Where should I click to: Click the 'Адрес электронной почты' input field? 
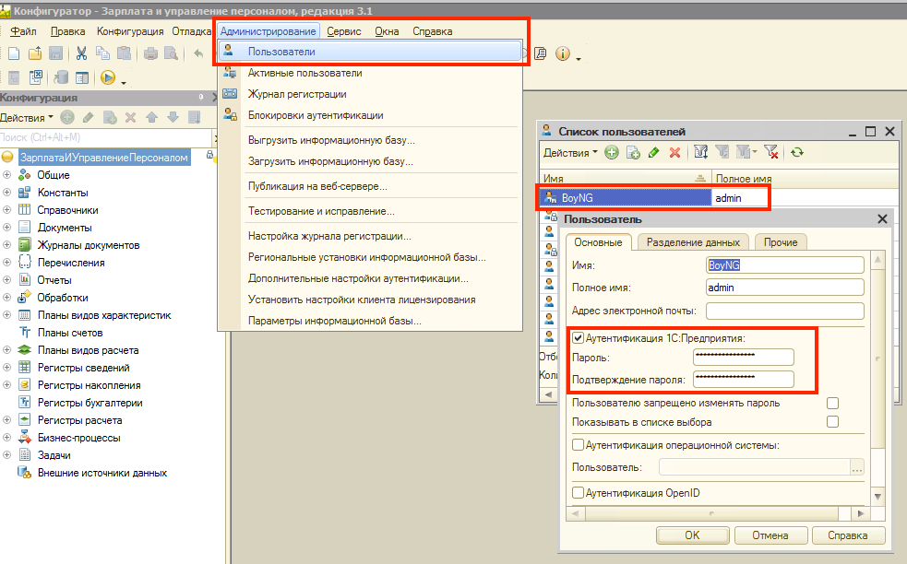pos(784,311)
